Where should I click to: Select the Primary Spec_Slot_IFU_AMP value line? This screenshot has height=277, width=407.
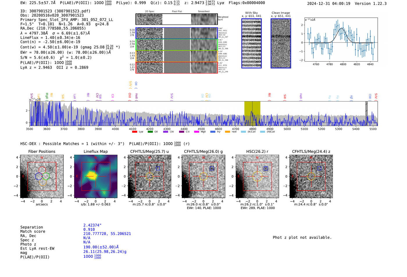coord(67,20)
